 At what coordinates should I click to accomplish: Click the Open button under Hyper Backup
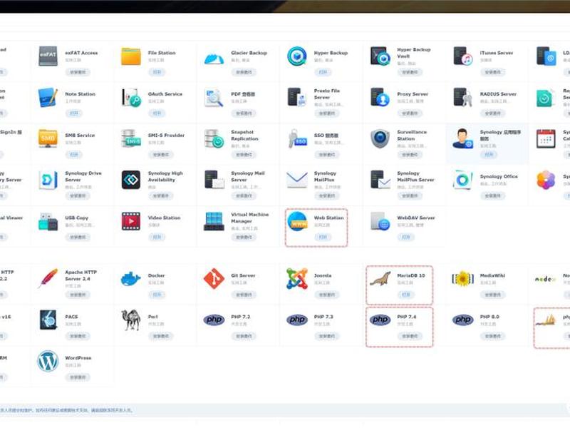323,72
